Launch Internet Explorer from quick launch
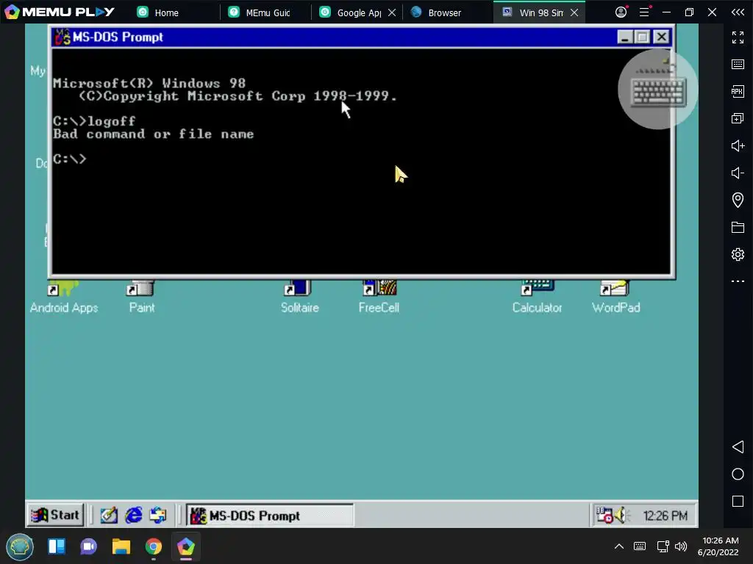The image size is (753, 564). click(134, 516)
